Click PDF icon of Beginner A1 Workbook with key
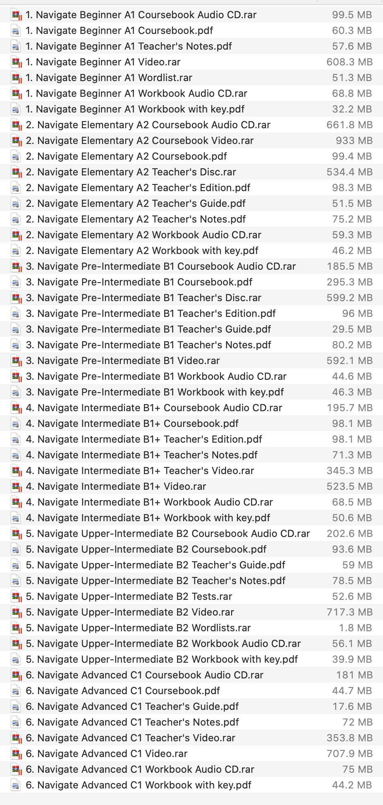 pyautogui.click(x=16, y=110)
